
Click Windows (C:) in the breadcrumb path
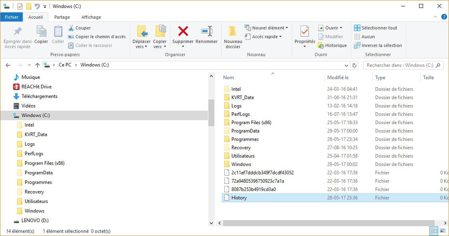[95, 65]
